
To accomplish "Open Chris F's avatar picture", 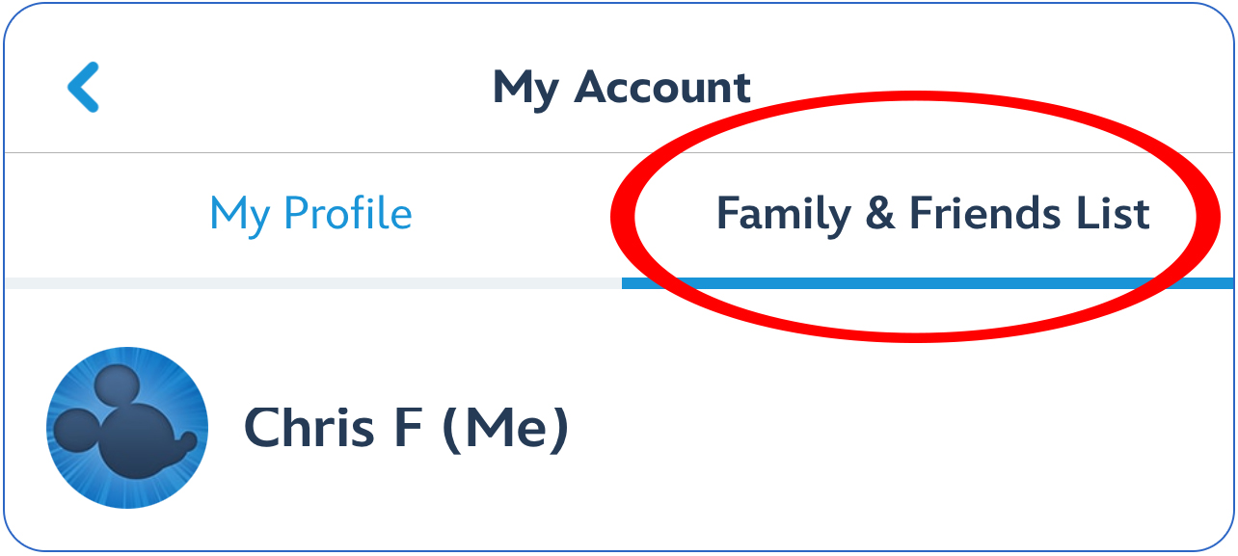I will point(127,428).
